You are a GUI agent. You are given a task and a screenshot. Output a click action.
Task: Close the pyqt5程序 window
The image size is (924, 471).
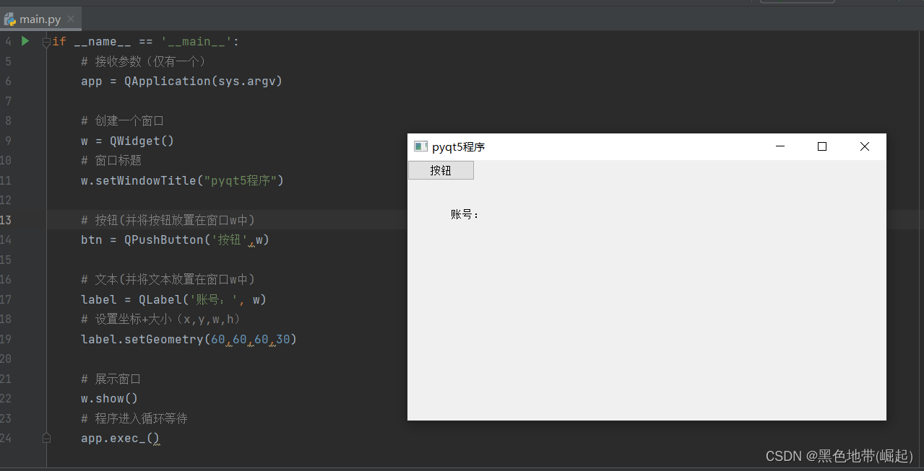pyautogui.click(x=865, y=147)
